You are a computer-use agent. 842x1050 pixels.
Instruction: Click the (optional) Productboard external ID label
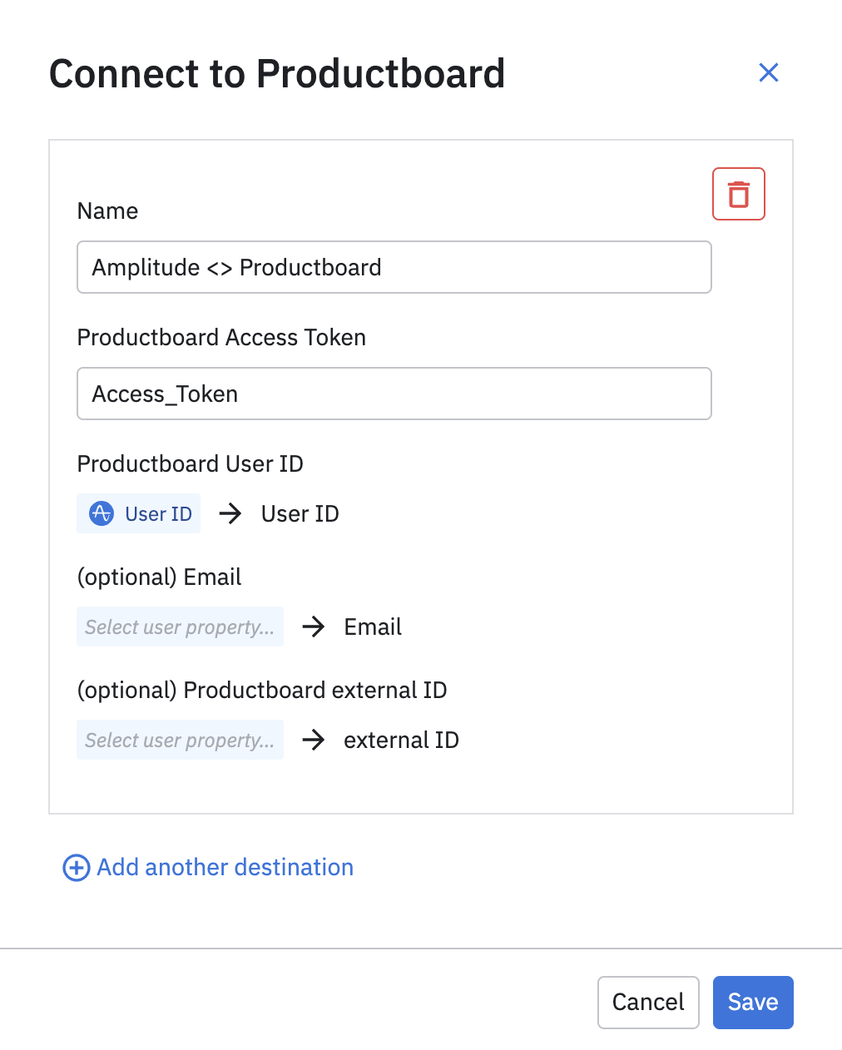[262, 691]
